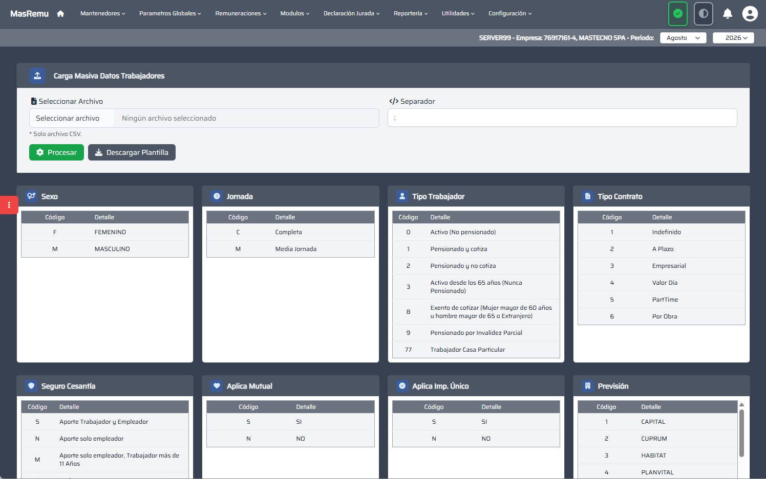This screenshot has height=479, width=766.
Task: Open the notifications bell
Action: [x=728, y=14]
